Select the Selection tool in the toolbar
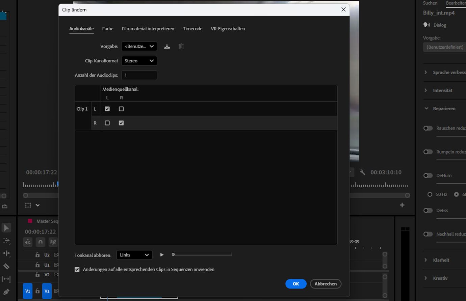Viewport: 466px width, 301px height. [x=7, y=227]
